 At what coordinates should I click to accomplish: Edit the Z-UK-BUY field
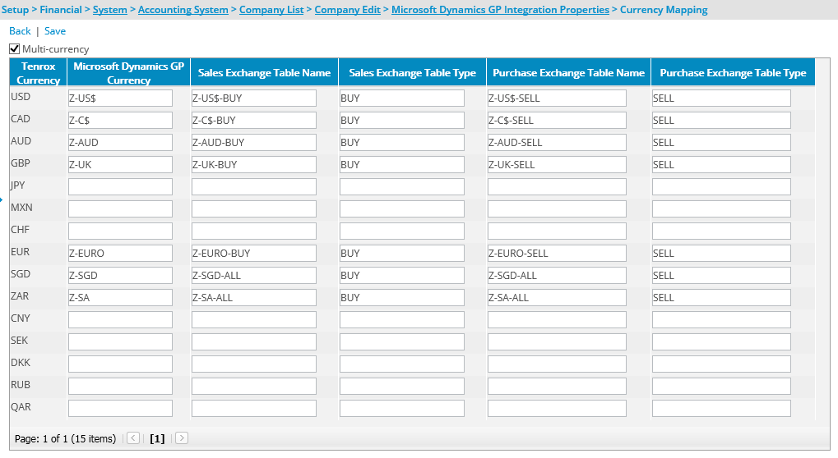(254, 165)
